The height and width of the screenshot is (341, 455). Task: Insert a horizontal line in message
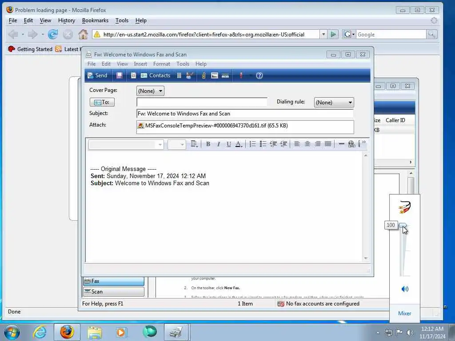click(x=342, y=144)
